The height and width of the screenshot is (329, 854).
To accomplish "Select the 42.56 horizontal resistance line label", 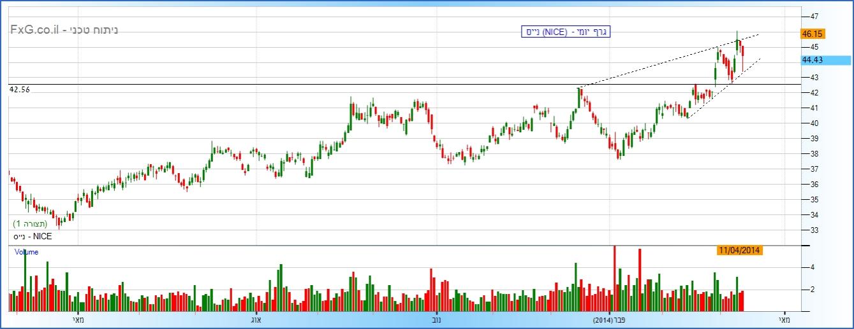I will tap(20, 90).
